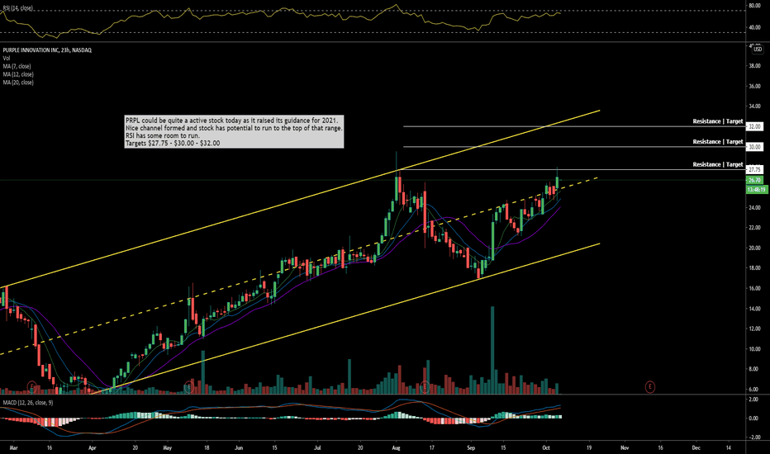
Task: Click the Dec date axis label
Action: coord(696,447)
